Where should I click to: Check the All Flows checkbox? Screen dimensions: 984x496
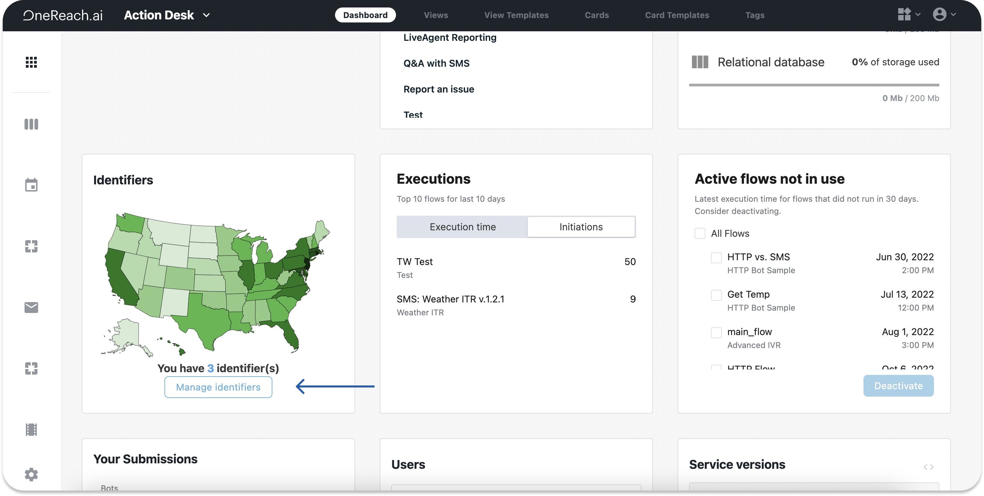pos(700,233)
